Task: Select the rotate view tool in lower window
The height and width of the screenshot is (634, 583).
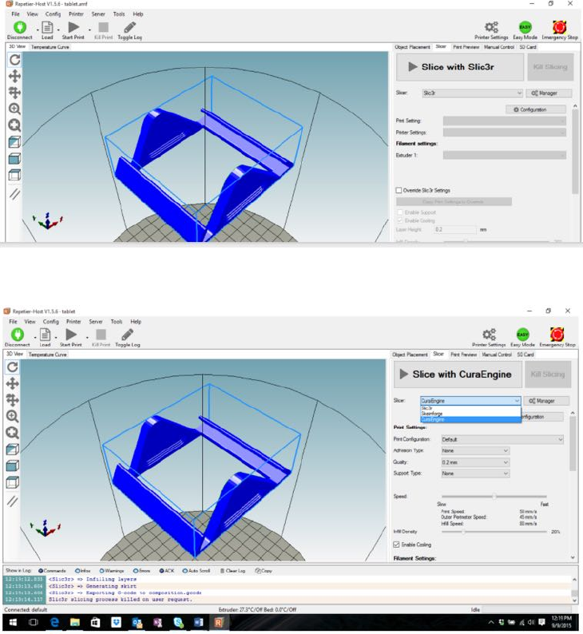Action: point(13,367)
